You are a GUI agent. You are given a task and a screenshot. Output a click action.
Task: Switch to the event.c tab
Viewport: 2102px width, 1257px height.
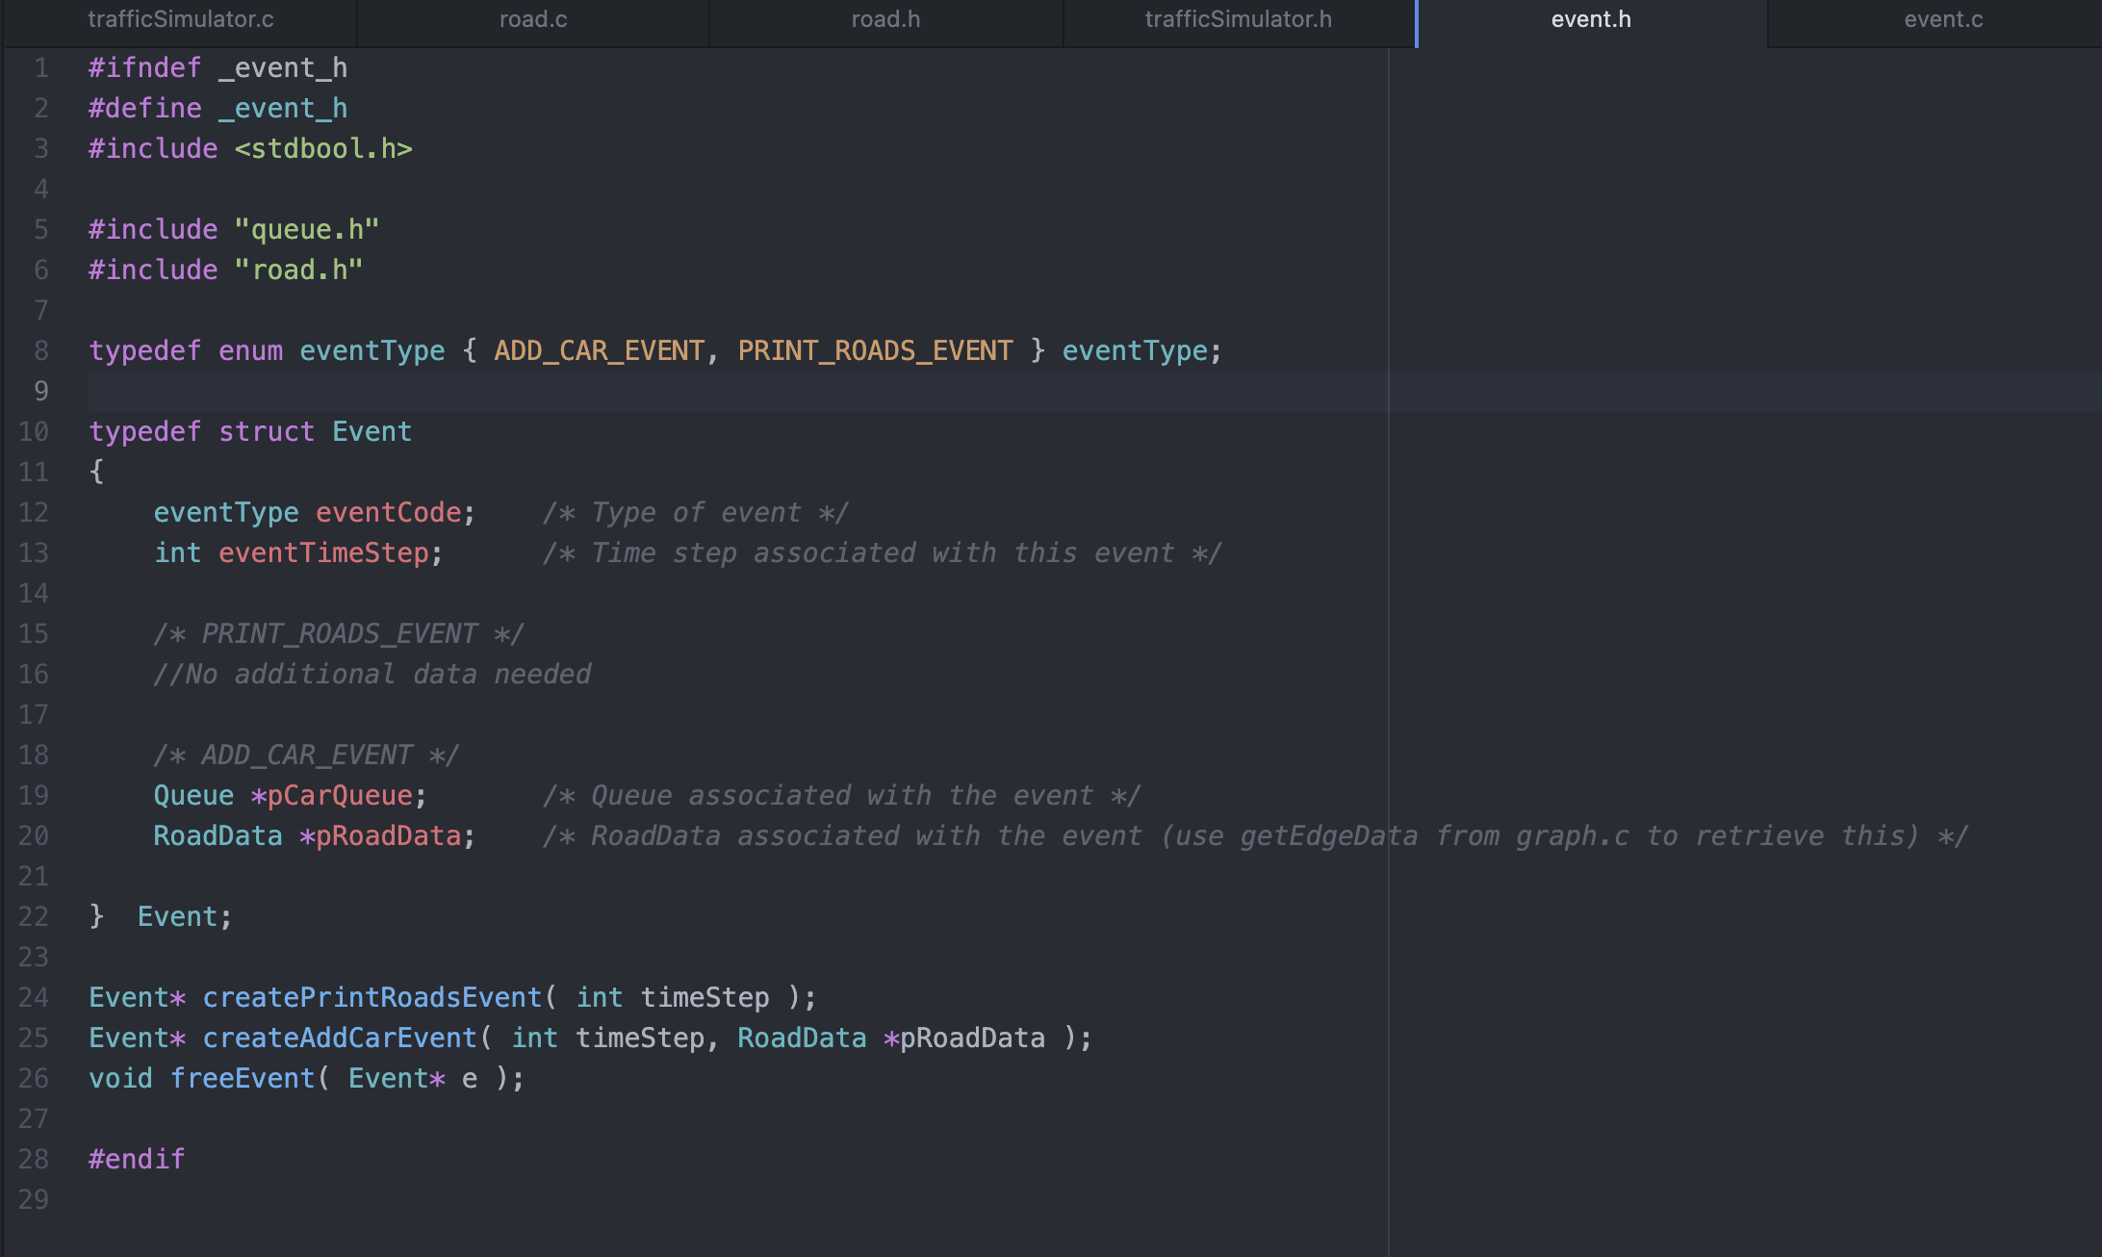pyautogui.click(x=1944, y=19)
